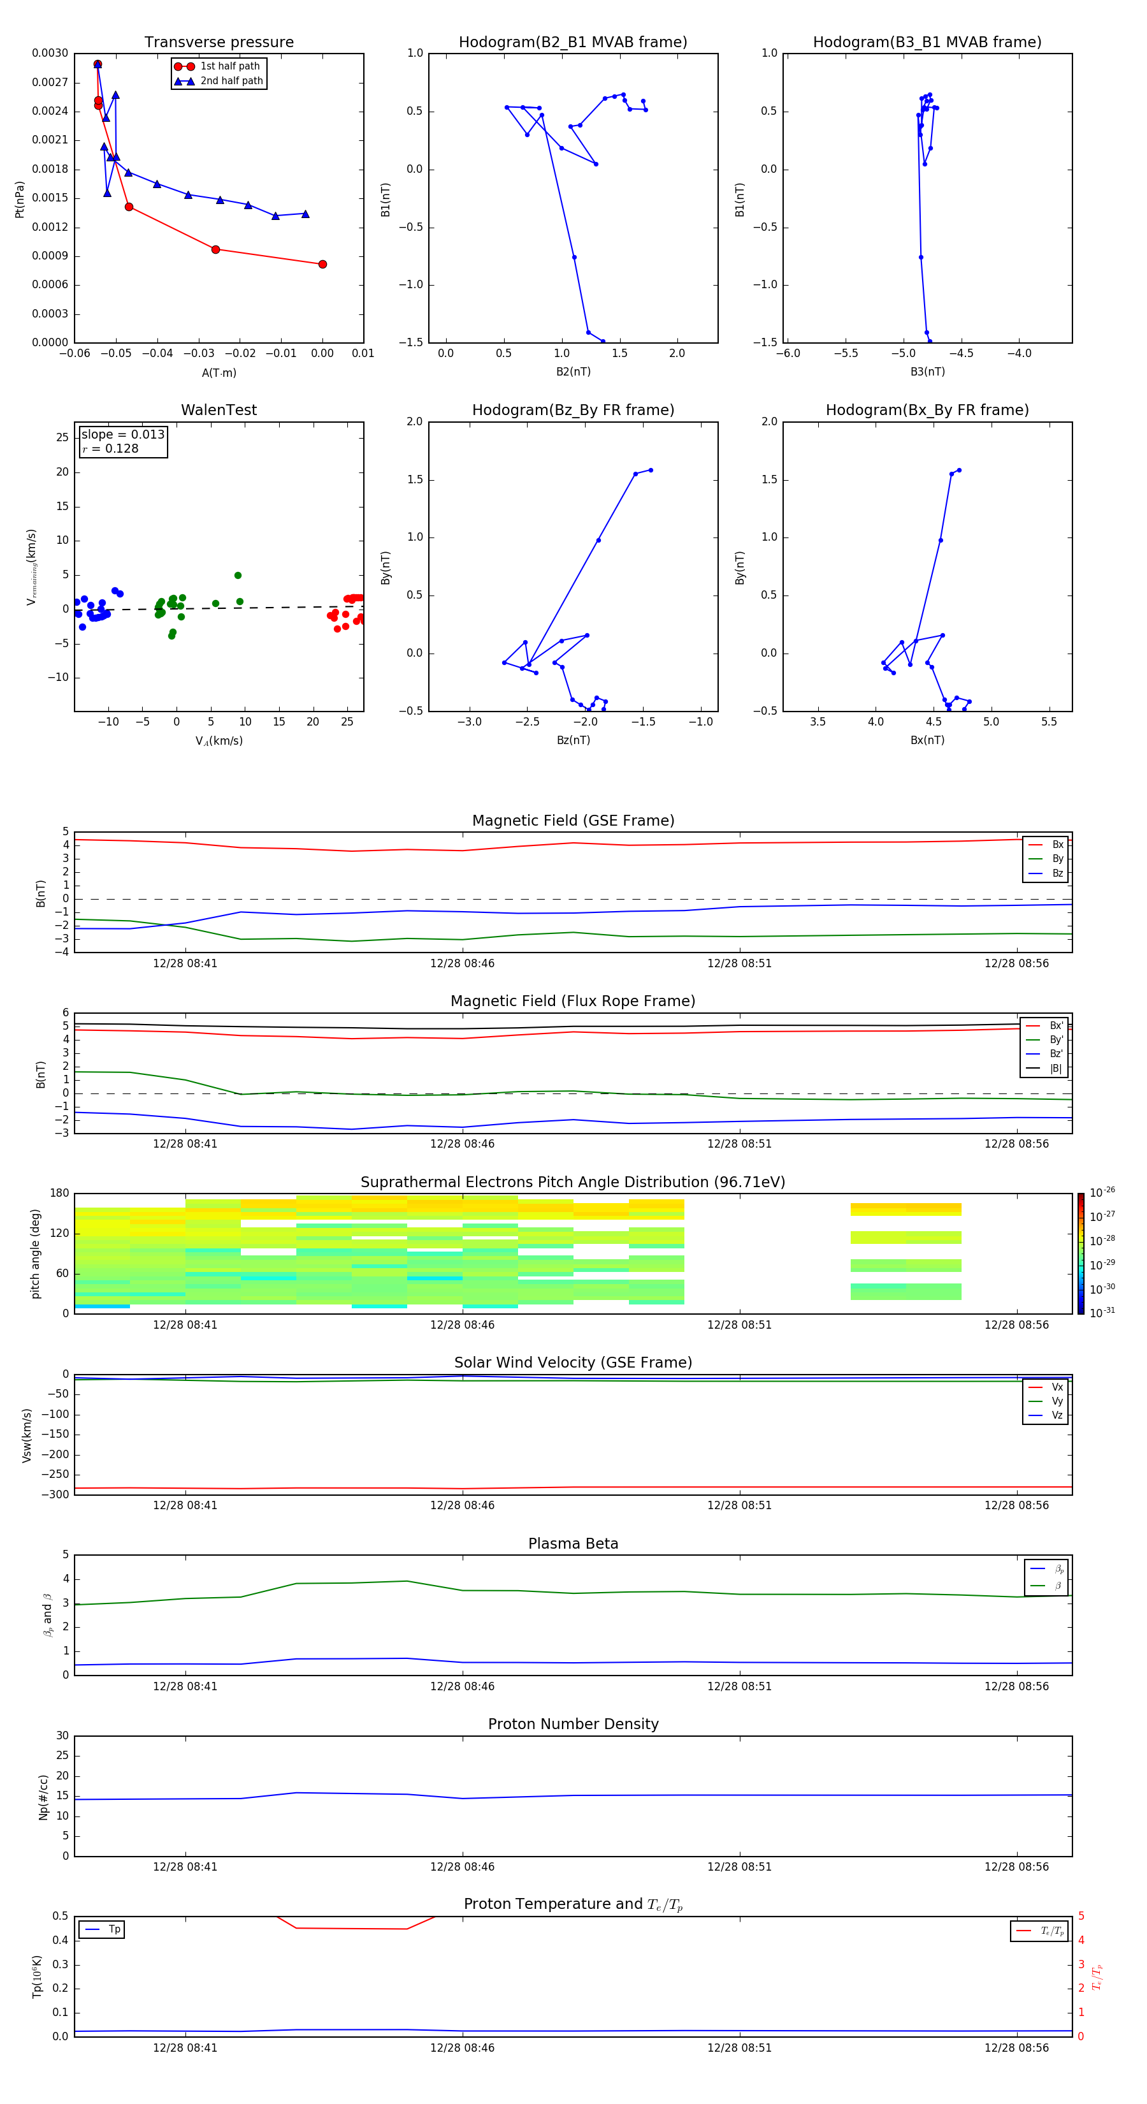Click the 'Proton Temperature and Te/Tp' title
This screenshot has width=1147, height=2104.
point(573,1904)
